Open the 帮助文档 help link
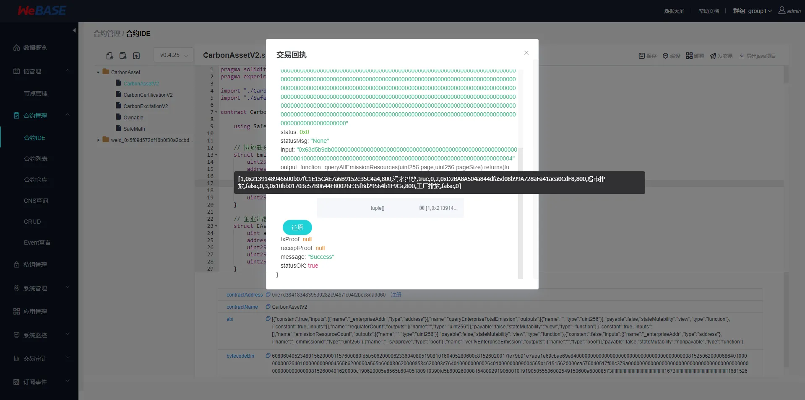This screenshot has width=805, height=400. (x=709, y=11)
